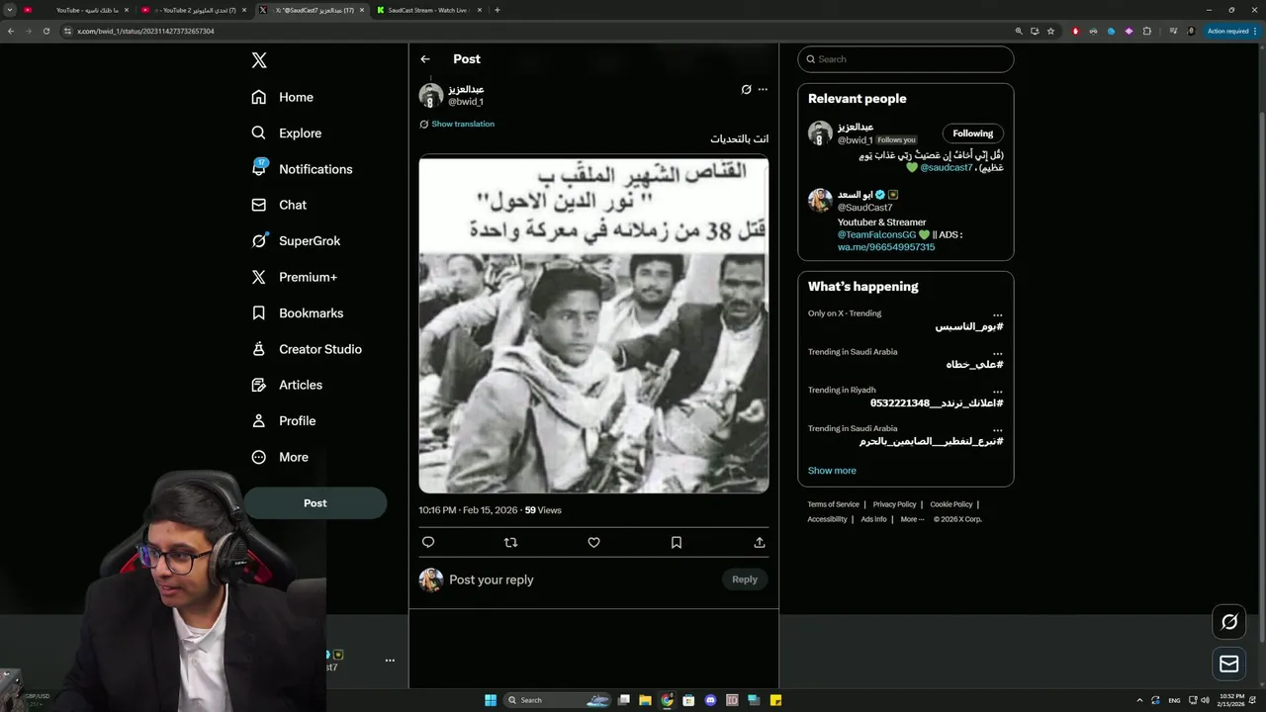Screen dimensions: 1266x712
Task: Click the reply comment icon
Action: [428, 542]
